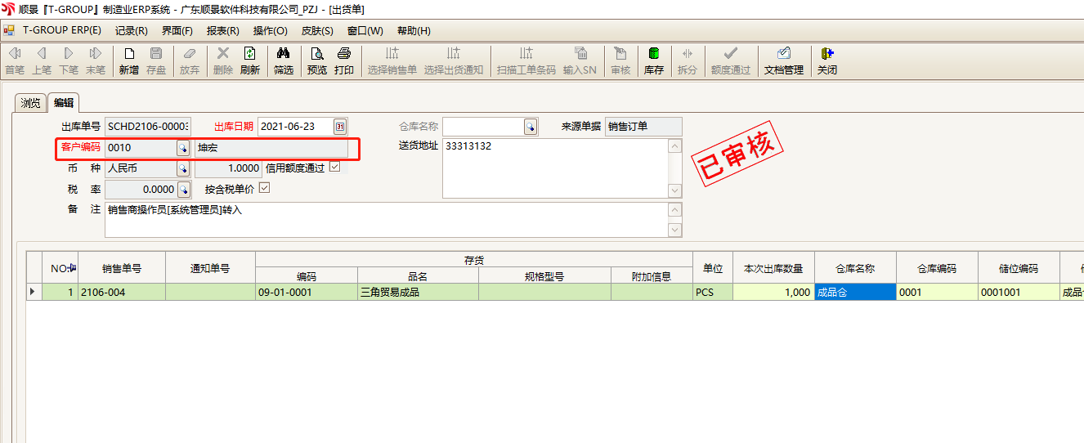1084x443 pixels.
Task: Expand the 币种 currency selector
Action: coord(183,168)
